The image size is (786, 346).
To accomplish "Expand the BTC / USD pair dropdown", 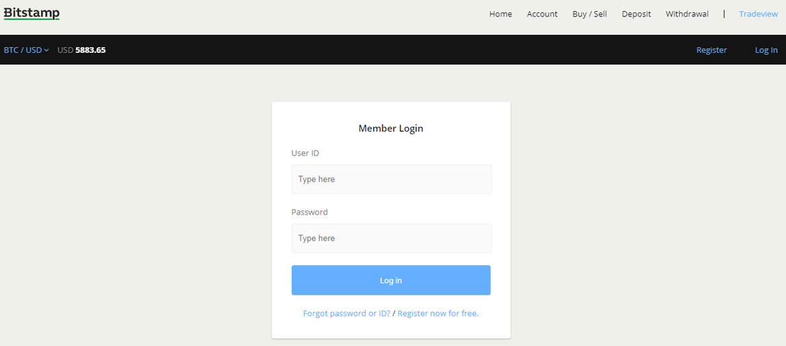I will click(26, 50).
